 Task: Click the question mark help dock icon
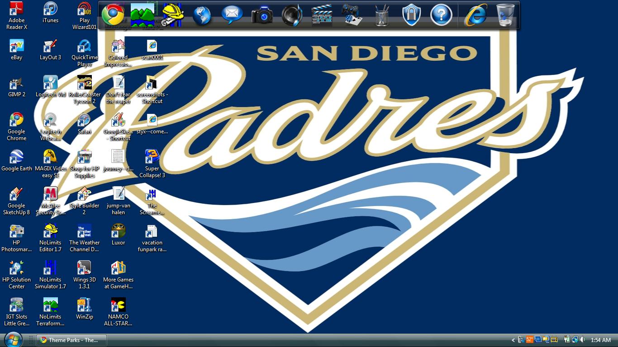pos(441,15)
